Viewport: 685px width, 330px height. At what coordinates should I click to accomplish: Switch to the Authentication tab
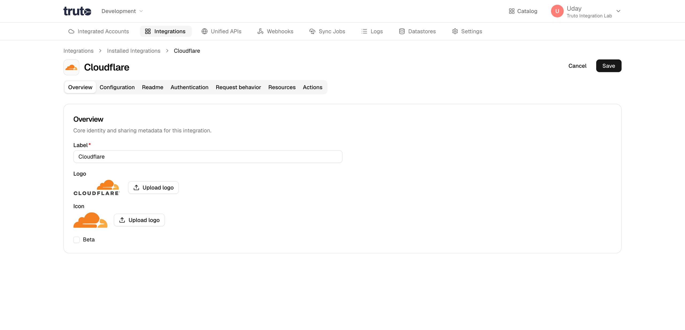(189, 87)
